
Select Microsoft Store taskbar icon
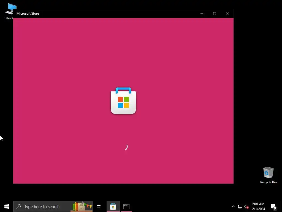(113, 206)
